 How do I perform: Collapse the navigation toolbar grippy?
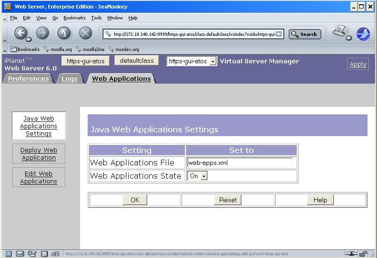tap(5, 34)
